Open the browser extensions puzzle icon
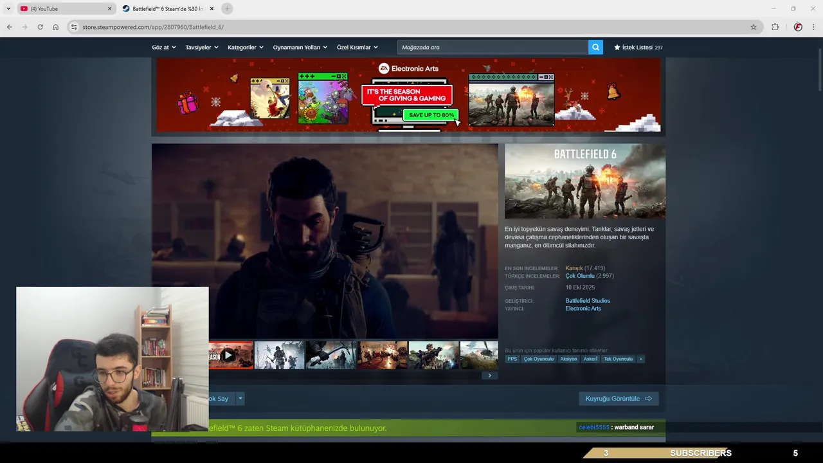 775,27
